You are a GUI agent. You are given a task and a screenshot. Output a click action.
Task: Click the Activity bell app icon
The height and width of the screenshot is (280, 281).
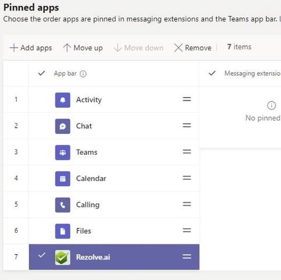[62, 100]
